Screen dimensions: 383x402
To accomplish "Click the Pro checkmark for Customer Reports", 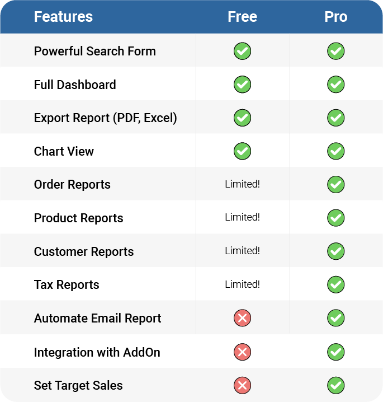I will pos(335,251).
